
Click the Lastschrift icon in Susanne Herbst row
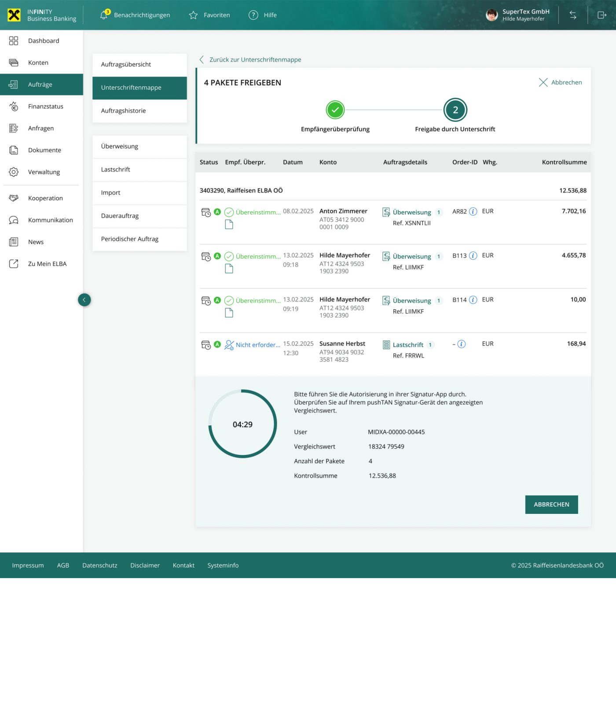coord(386,345)
